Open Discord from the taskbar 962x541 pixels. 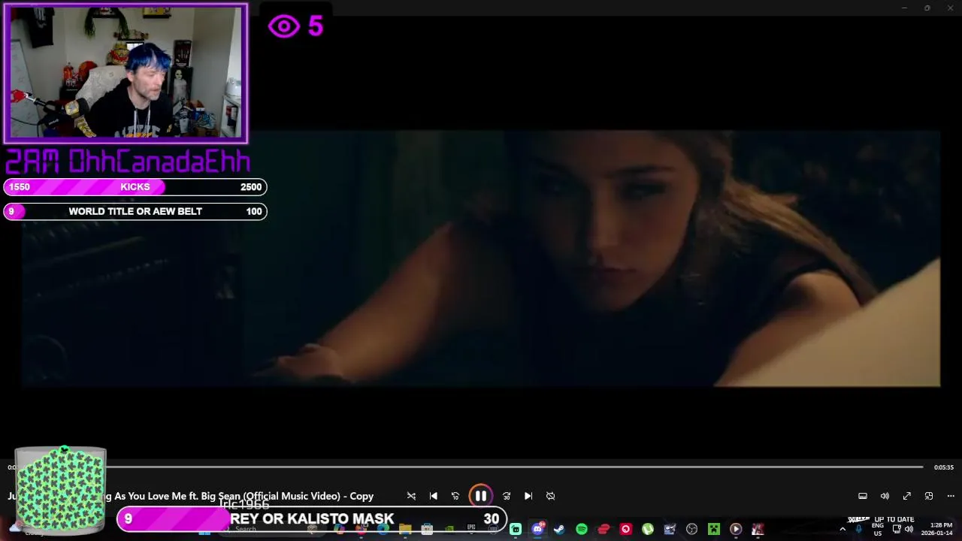537,529
